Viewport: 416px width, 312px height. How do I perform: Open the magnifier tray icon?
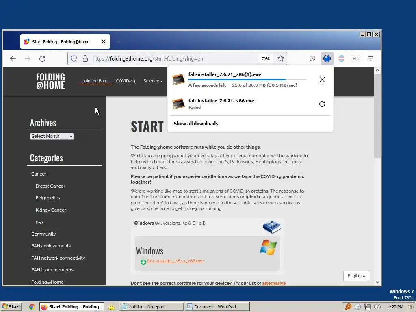348,307
